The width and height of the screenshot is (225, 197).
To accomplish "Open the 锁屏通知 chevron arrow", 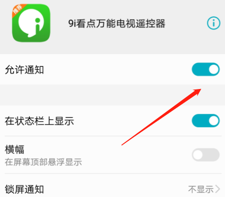I will [218, 189].
